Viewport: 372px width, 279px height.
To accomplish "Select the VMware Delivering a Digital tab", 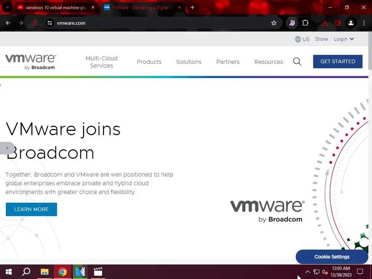I will tap(142, 8).
